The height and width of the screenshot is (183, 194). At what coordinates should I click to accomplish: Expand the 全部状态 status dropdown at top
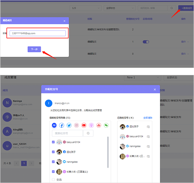coord(120,8)
